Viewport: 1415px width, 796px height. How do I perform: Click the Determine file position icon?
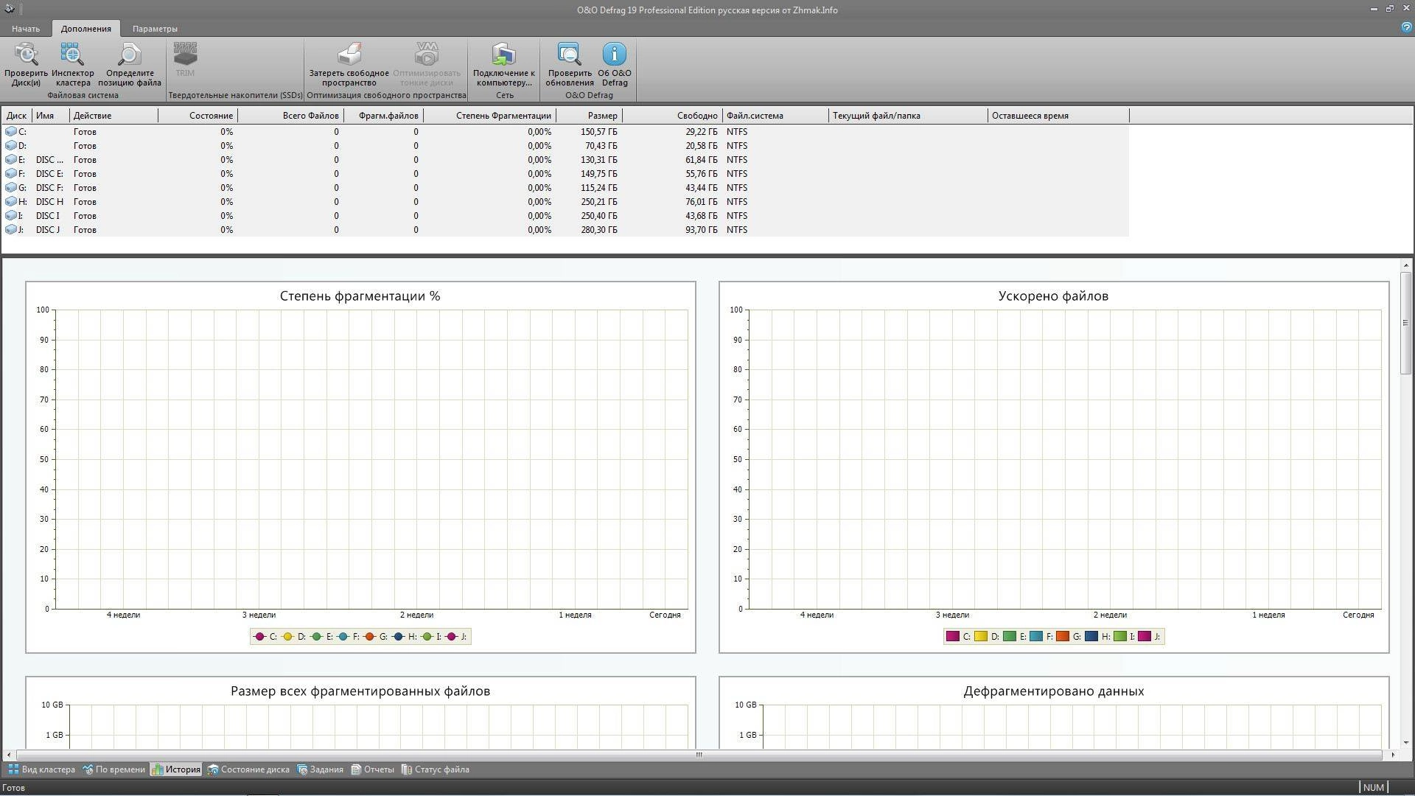(130, 55)
